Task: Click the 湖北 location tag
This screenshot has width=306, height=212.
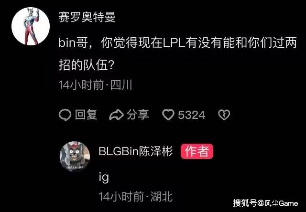Action: click(162, 196)
